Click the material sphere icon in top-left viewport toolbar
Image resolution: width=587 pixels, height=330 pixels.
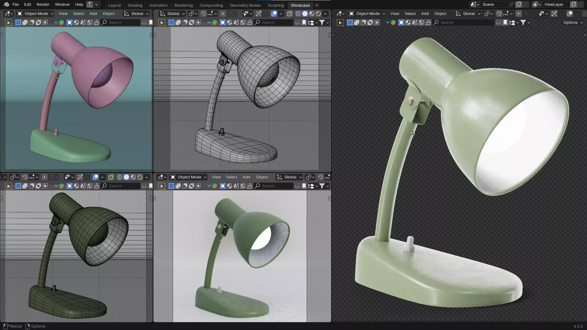pos(76,22)
